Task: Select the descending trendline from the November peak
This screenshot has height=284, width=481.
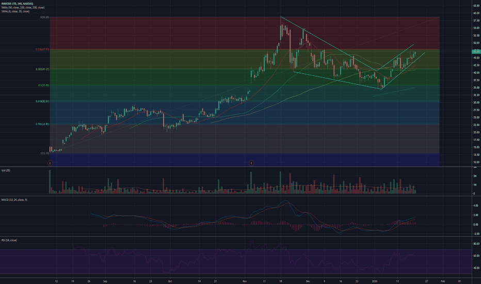Action: coord(328,43)
